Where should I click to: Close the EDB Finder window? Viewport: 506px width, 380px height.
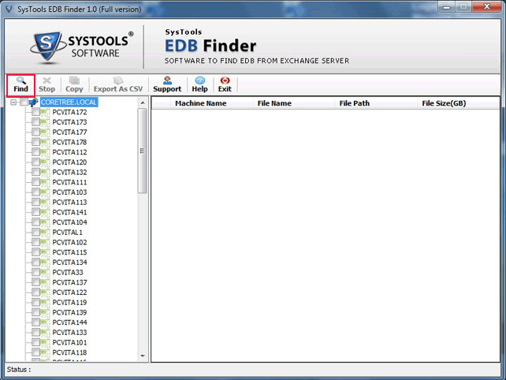click(486, 7)
